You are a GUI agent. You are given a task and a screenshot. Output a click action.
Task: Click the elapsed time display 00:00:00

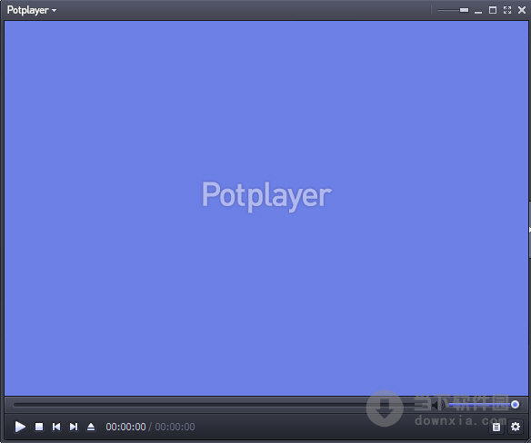(x=125, y=427)
